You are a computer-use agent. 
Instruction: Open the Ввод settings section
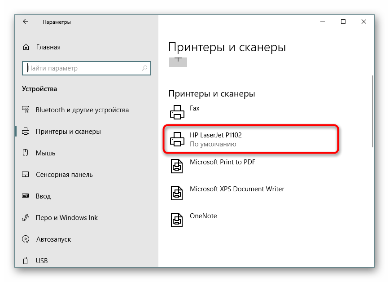click(43, 196)
